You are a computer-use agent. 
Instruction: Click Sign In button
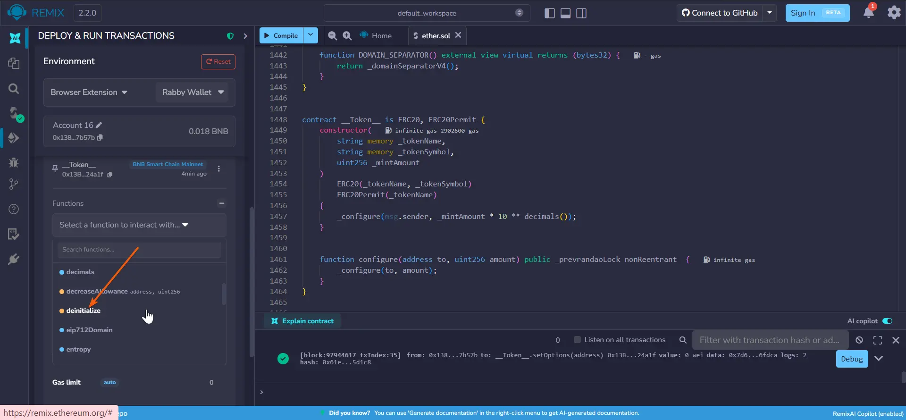coord(817,13)
